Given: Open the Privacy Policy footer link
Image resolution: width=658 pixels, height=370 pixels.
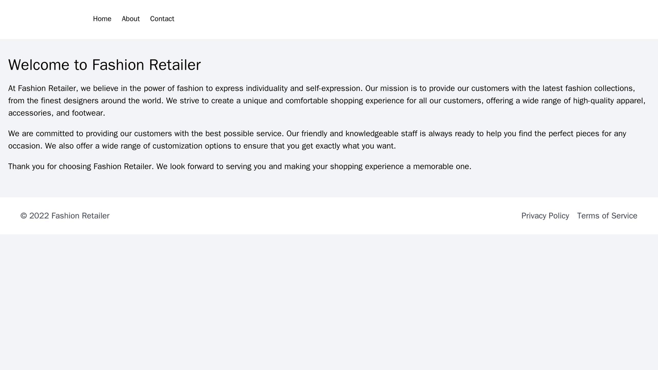Looking at the screenshot, I should [x=545, y=216].
